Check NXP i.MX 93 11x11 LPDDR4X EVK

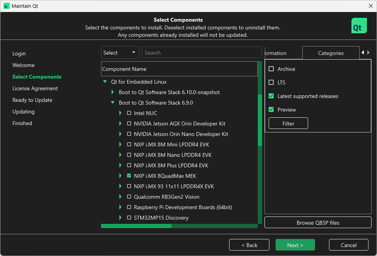(x=129, y=186)
